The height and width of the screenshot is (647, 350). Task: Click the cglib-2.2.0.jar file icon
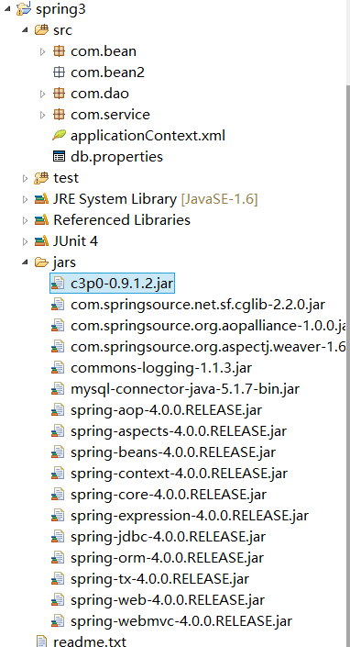pyautogui.click(x=58, y=305)
